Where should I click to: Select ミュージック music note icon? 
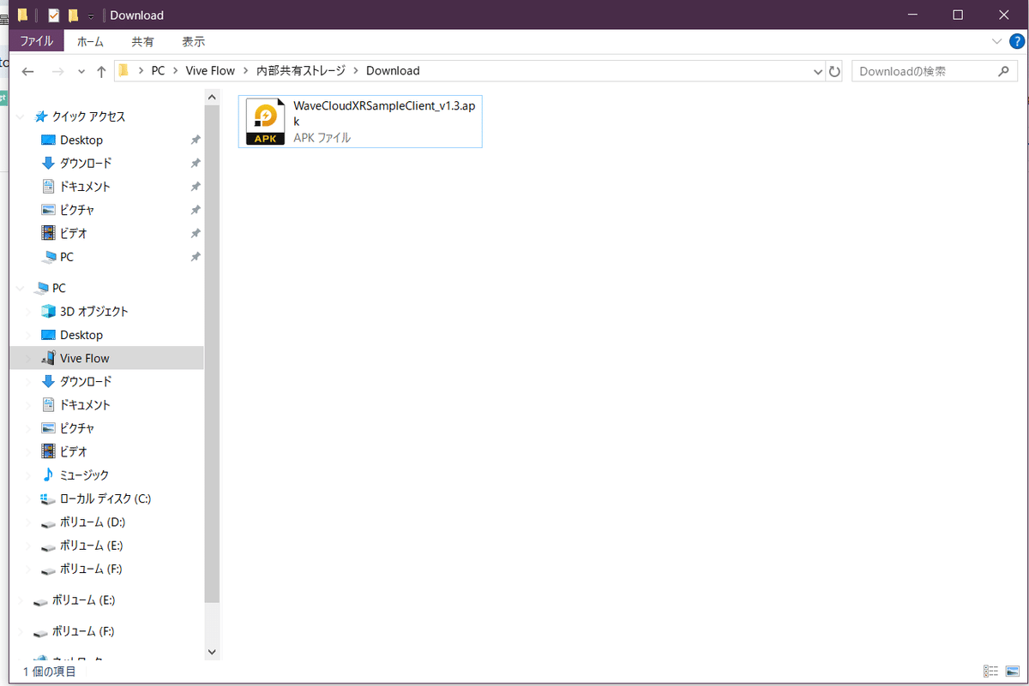48,474
